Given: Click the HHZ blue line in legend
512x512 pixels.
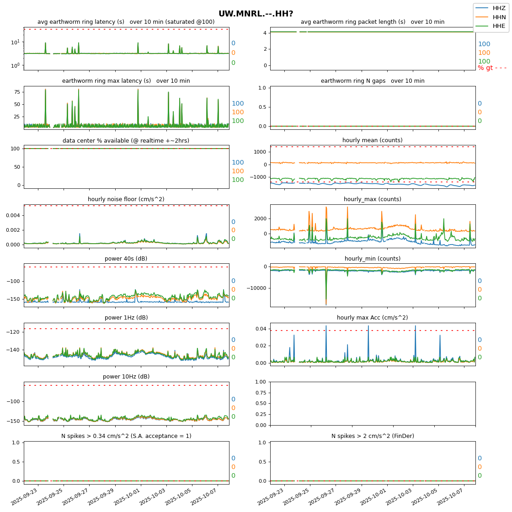Looking at the screenshot, I should click(482, 8).
